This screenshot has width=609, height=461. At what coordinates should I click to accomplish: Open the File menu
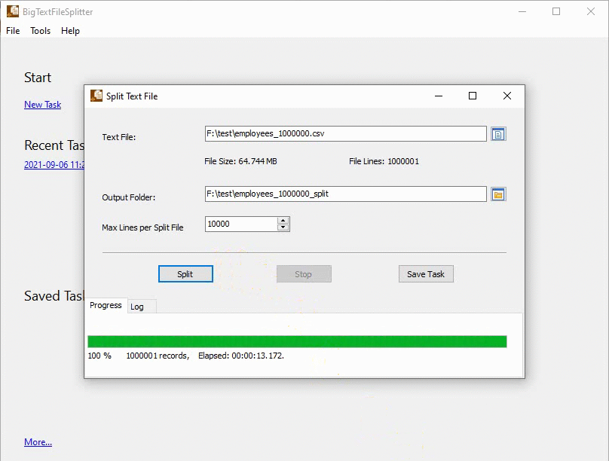12,31
